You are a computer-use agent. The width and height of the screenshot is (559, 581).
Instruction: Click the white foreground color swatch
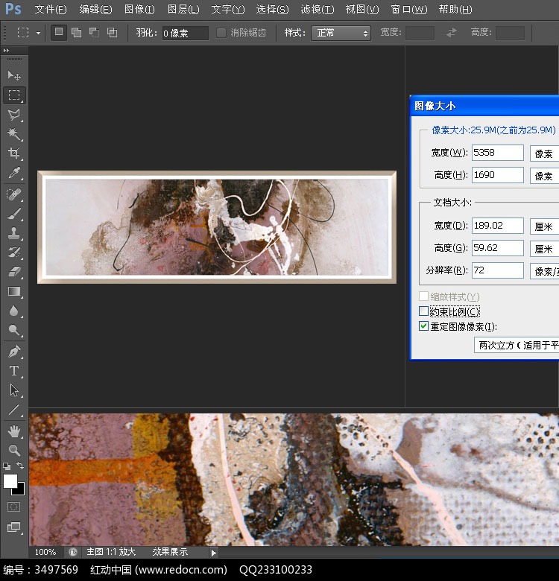(x=9, y=480)
